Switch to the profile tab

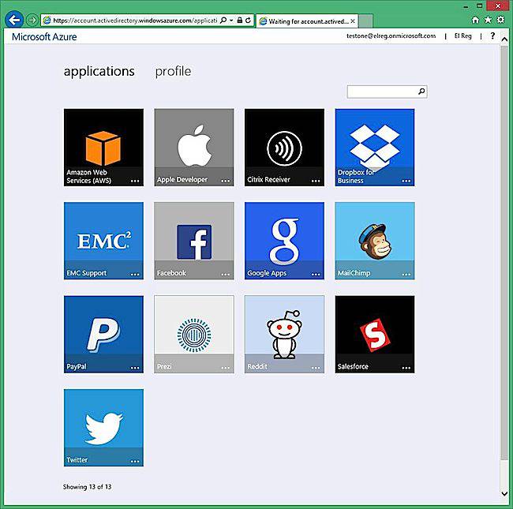coord(173,71)
